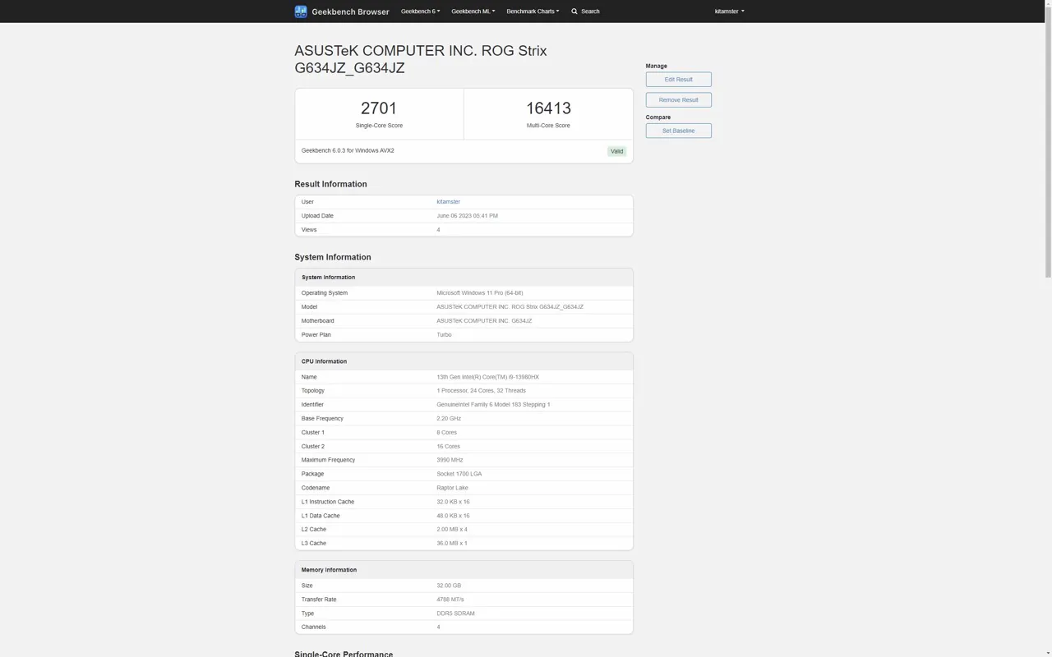
Task: Click the Base Frequency value 2.20 GHz
Action: pyautogui.click(x=449, y=419)
